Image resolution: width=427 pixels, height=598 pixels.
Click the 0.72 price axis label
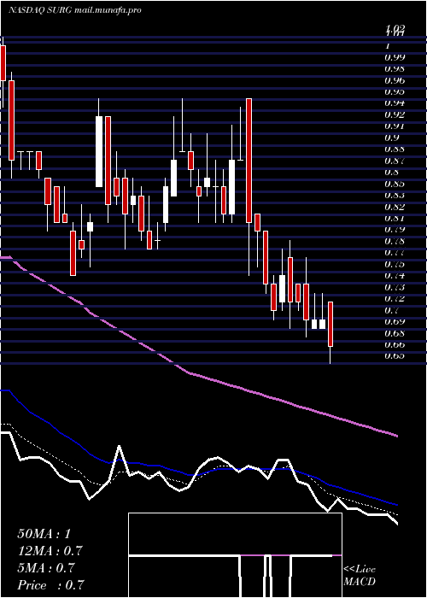pyautogui.click(x=395, y=299)
